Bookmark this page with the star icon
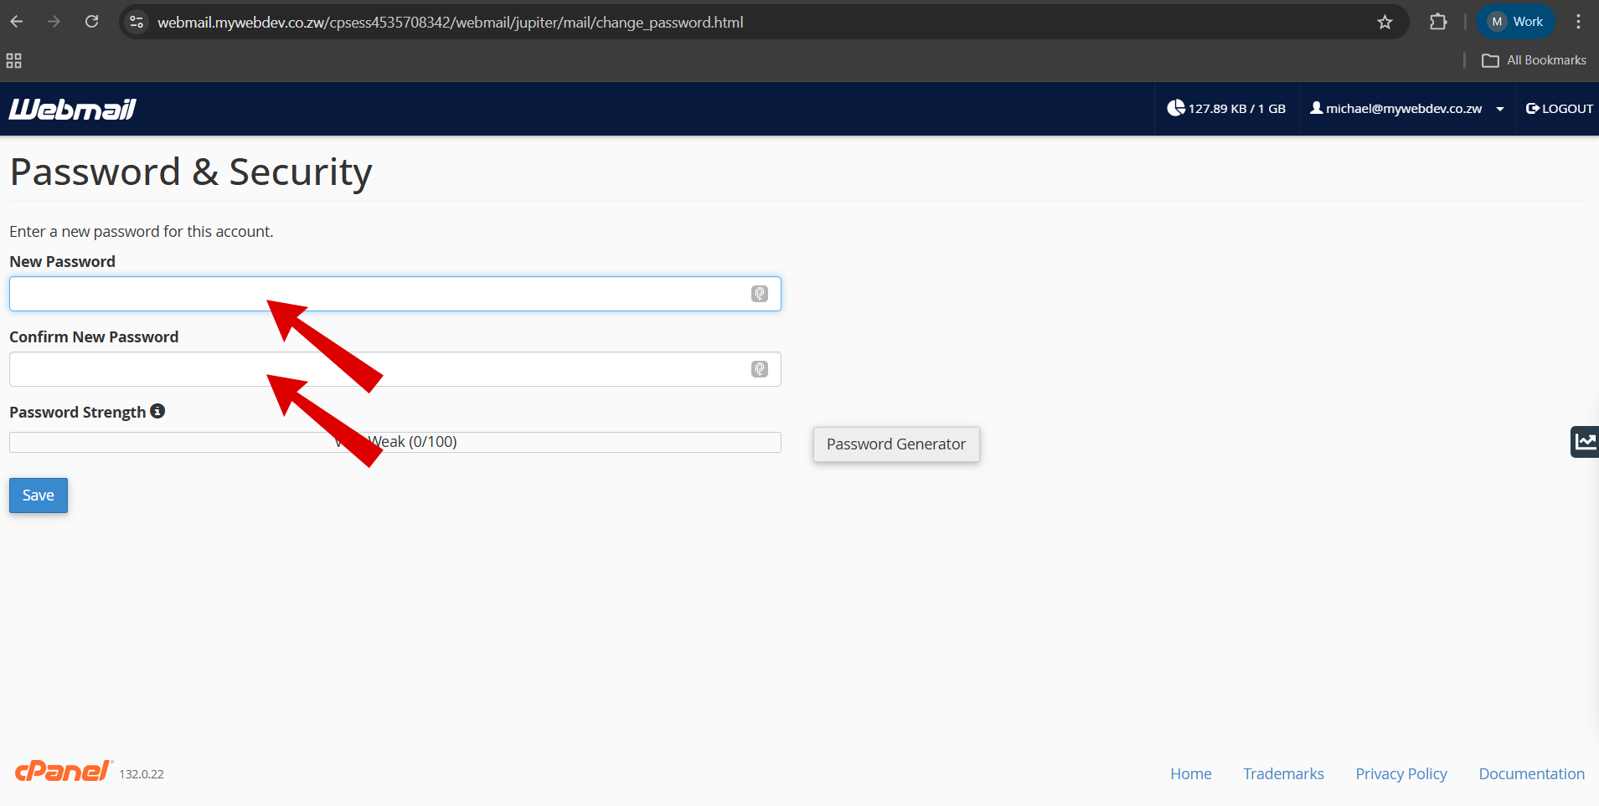This screenshot has width=1599, height=806. (x=1385, y=23)
